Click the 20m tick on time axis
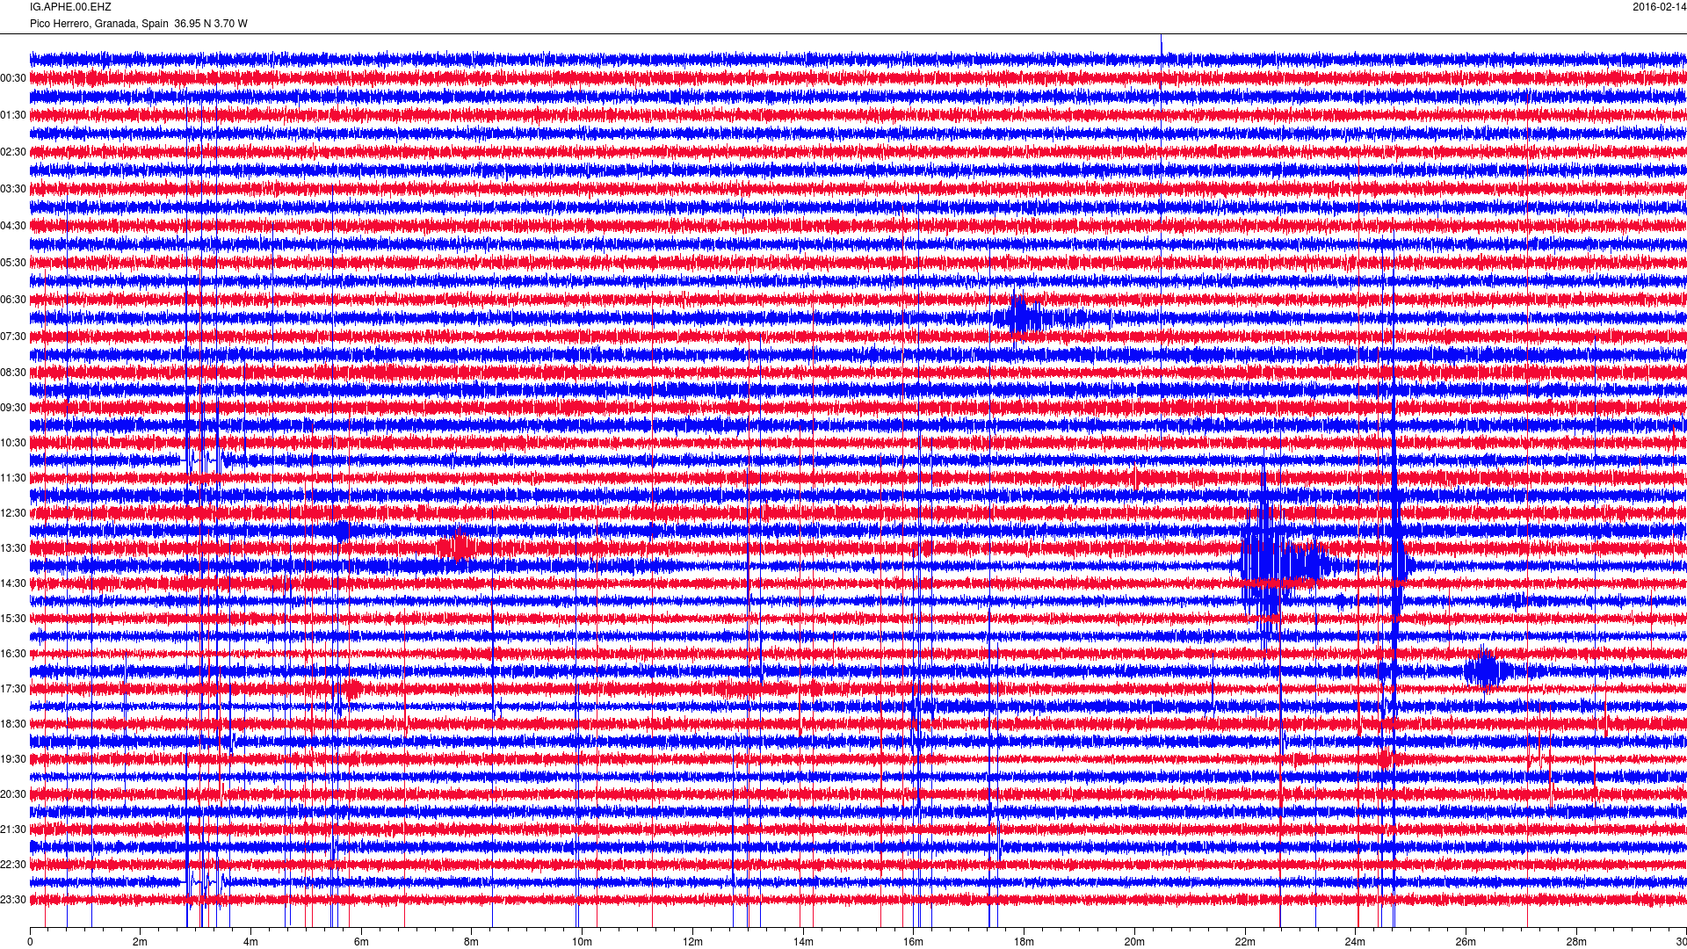 click(1134, 942)
